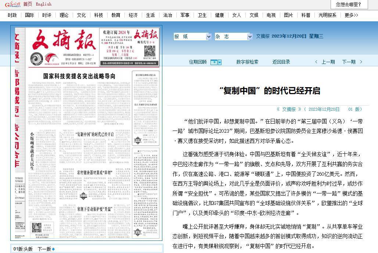Image resolution: width=378 pixels, height=253 pixels.
Task: Open vertical headline 小饭碗承载着大民生 on page
Action: pyautogui.click(x=32, y=151)
